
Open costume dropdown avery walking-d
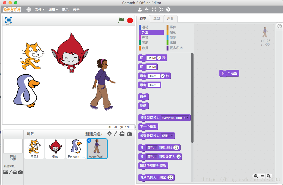click(x=175, y=118)
